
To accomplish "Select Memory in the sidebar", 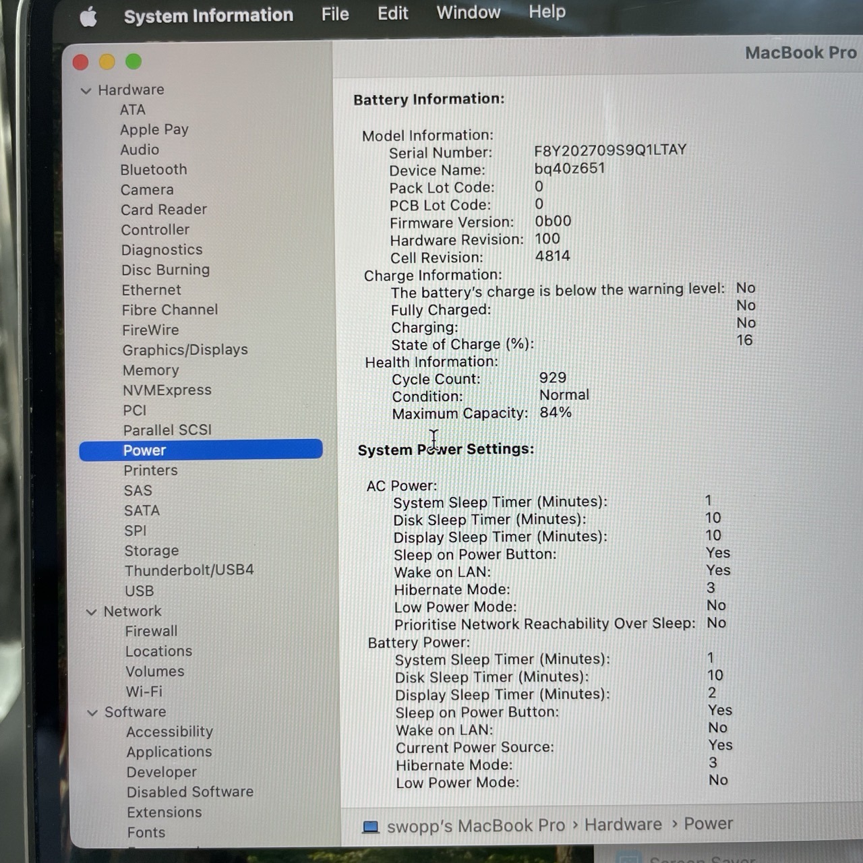I will [151, 371].
